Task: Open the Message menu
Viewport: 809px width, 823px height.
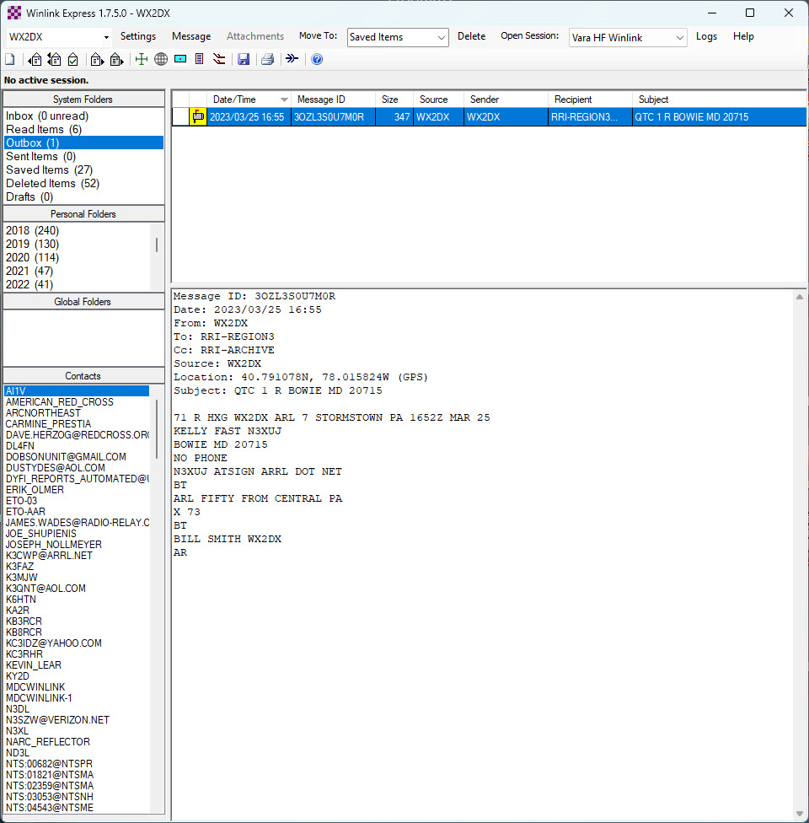Action: pyautogui.click(x=191, y=36)
